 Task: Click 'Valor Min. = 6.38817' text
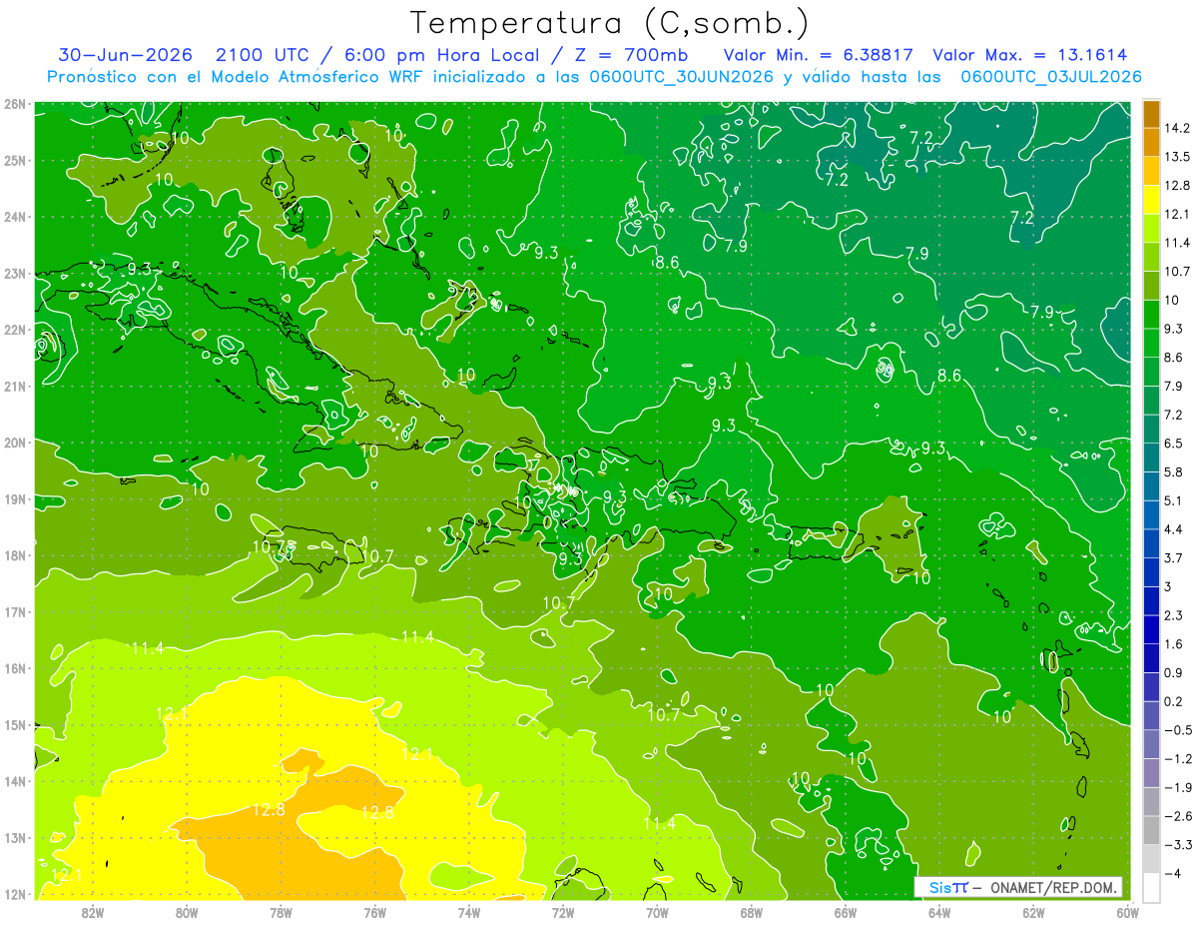coord(817,55)
